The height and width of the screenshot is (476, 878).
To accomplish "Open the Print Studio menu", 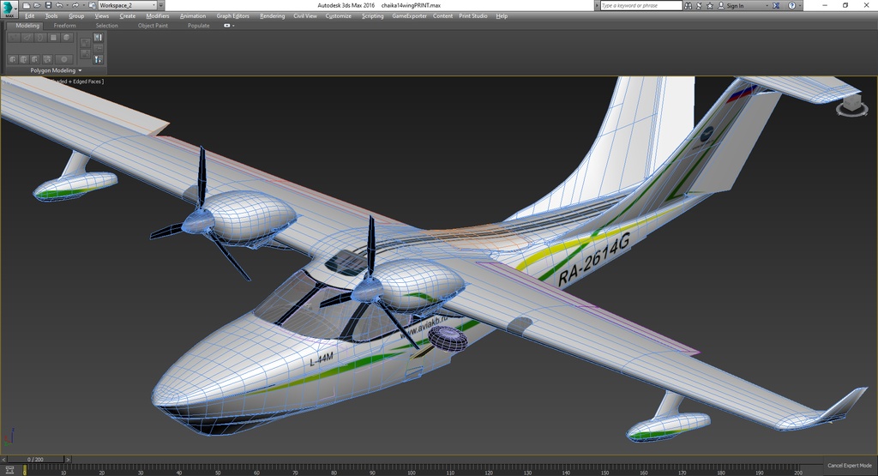I will tap(473, 16).
